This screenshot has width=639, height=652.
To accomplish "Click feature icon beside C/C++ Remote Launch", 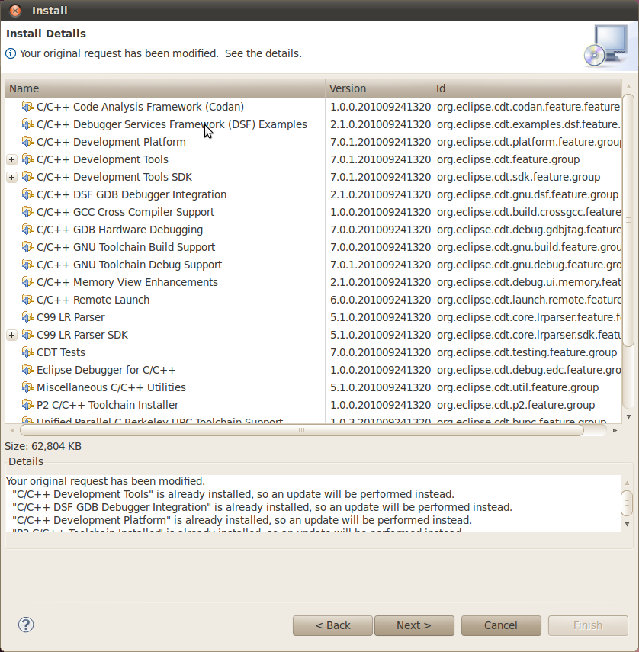I will (27, 300).
